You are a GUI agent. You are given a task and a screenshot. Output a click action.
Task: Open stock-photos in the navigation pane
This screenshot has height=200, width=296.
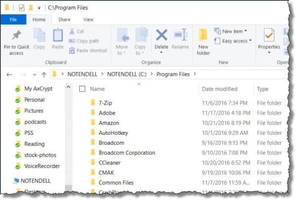[40, 155]
